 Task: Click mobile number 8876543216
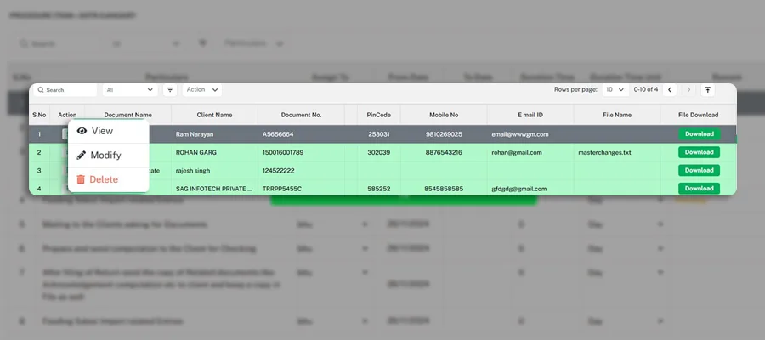click(444, 152)
